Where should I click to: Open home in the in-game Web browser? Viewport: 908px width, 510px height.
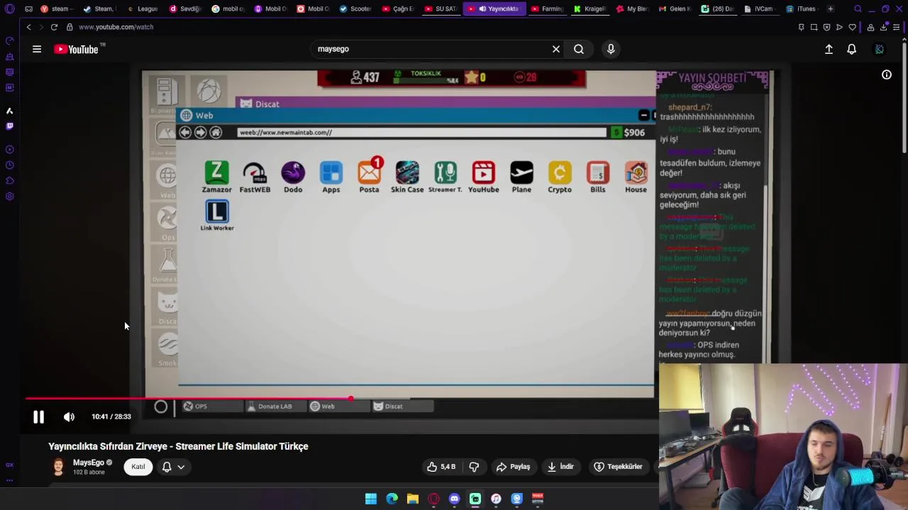pos(216,132)
